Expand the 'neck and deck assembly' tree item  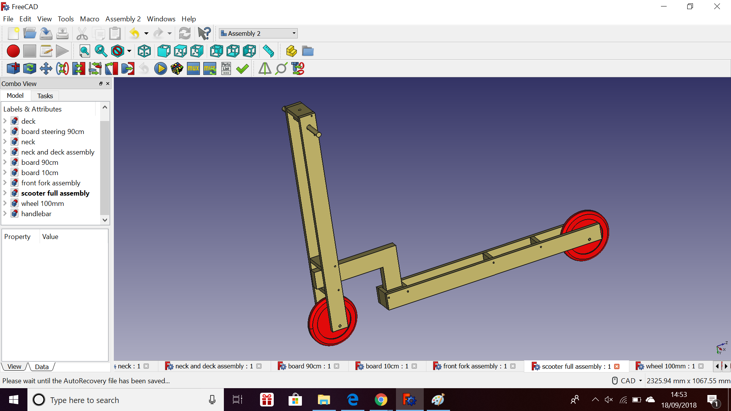click(5, 151)
